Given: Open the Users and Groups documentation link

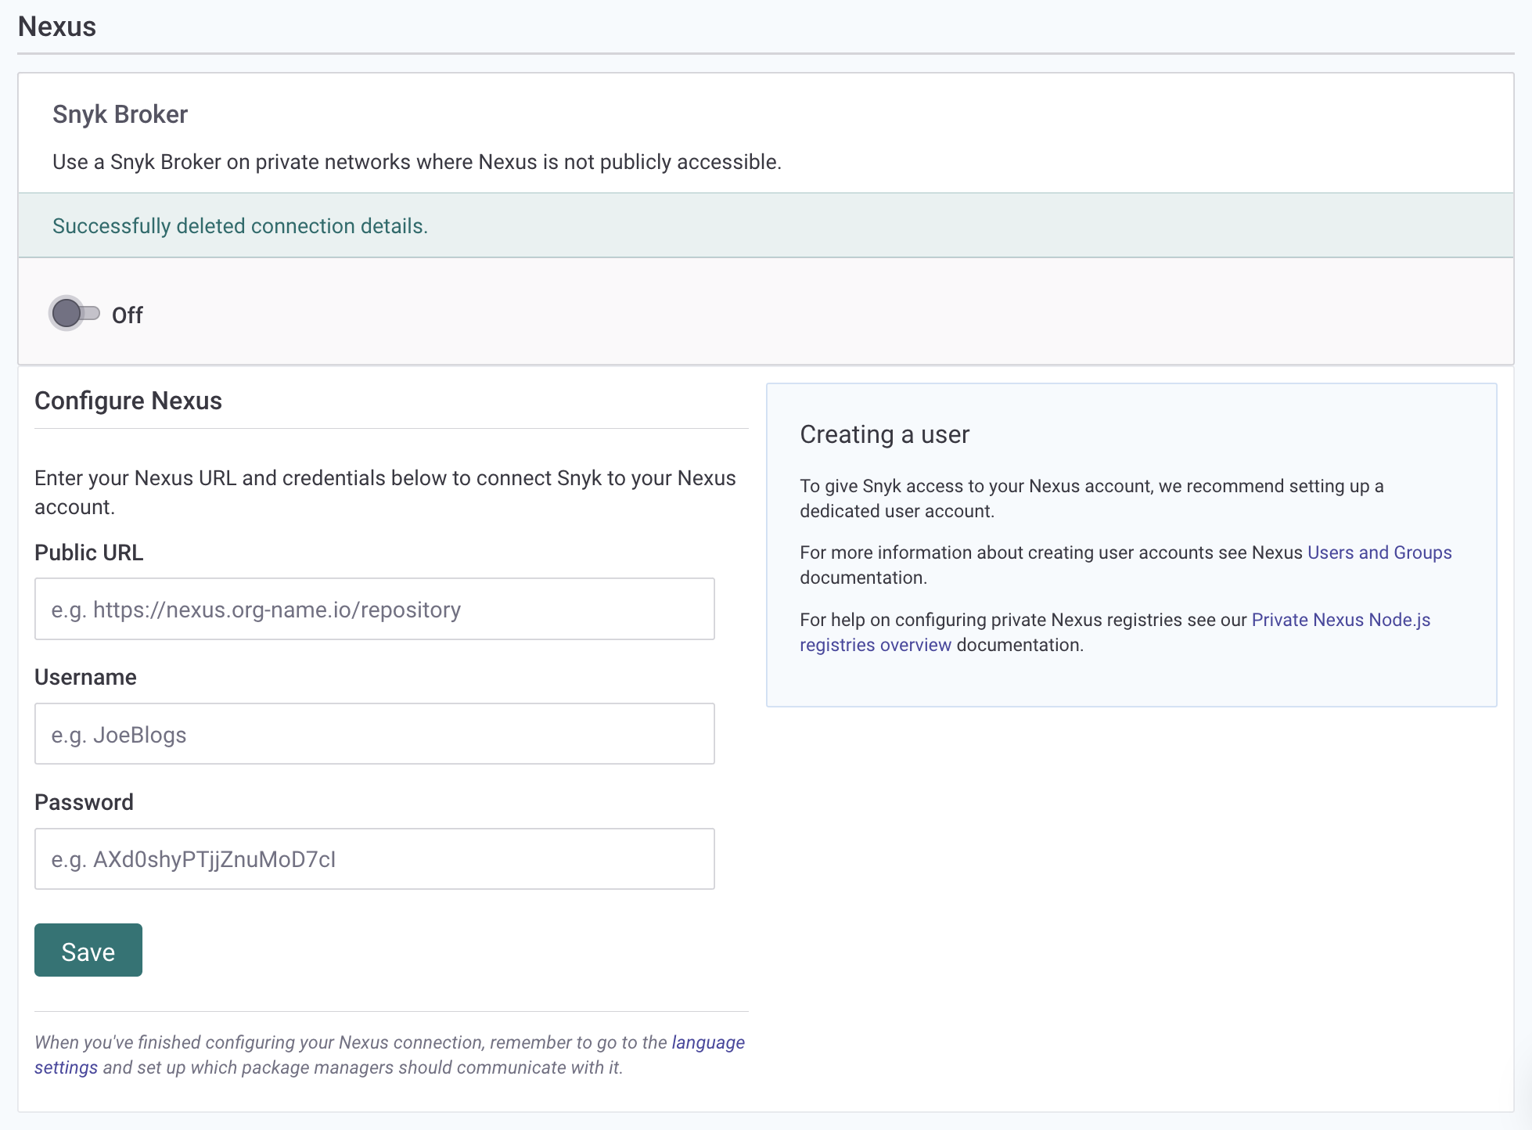Looking at the screenshot, I should (1379, 552).
